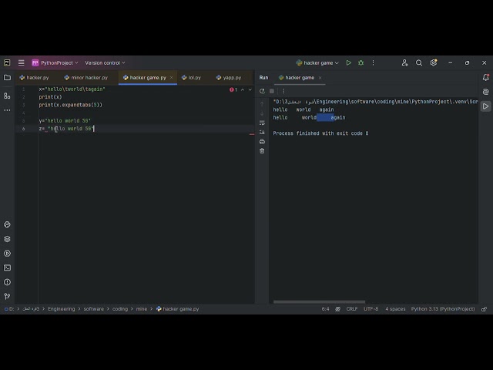Change line separator CRLF in status bar

click(352, 309)
